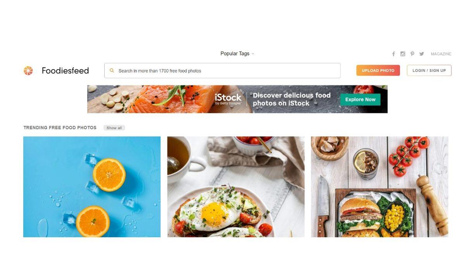This screenshot has width=465, height=262.
Task: Click the UPLOAD PHOTO button
Action: (378, 70)
